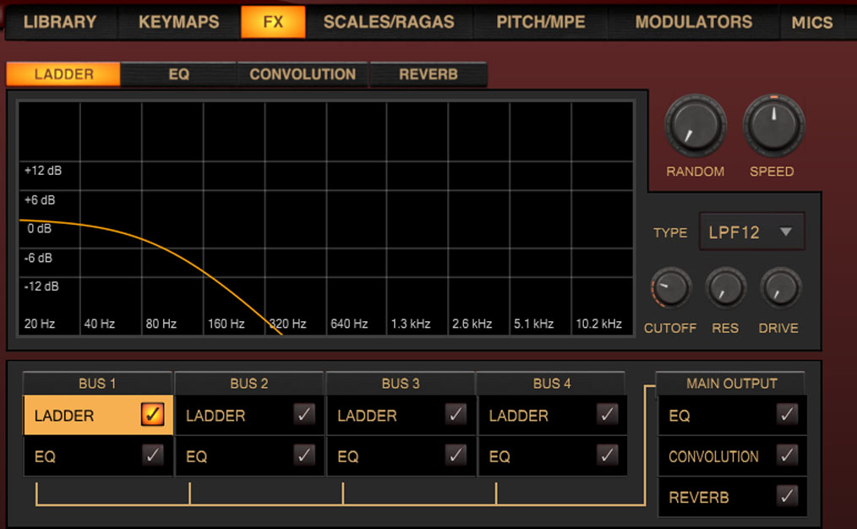Select the BUS 3 EQ row label
Screen dimensions: 857x529
click(x=347, y=456)
